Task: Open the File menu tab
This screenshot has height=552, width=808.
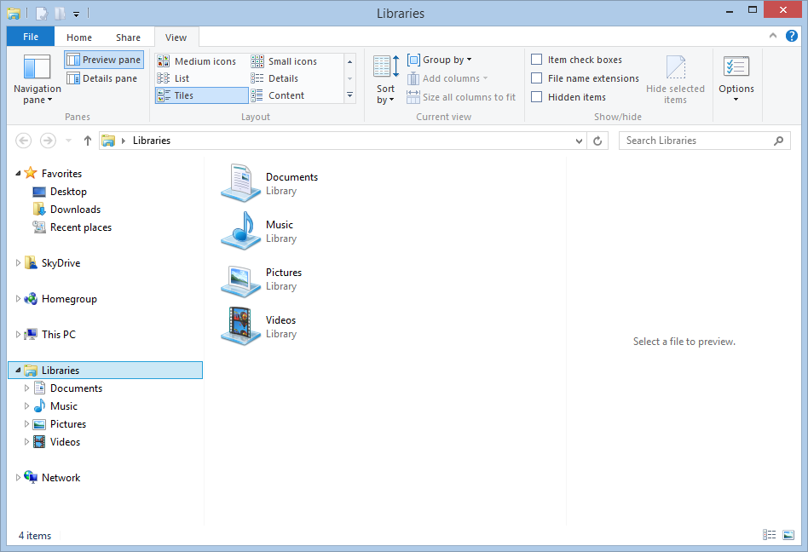Action: click(x=30, y=37)
